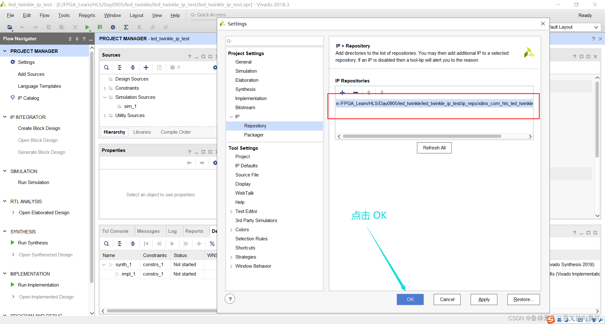Viewport: 605px width, 324px height.
Task: Click the Flow Navigator vertical scrollbar
Action: 92,167
